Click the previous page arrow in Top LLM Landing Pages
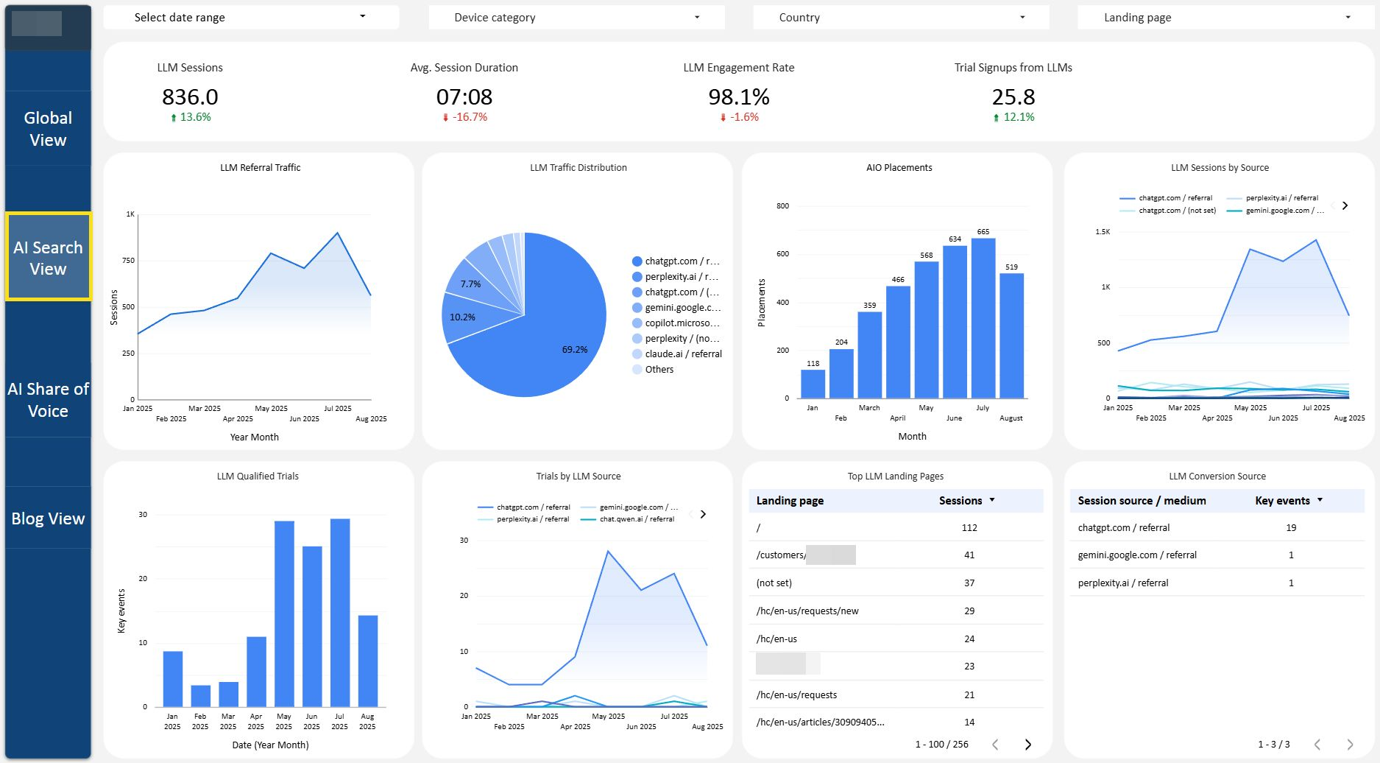Viewport: 1380px width, 763px height. 997,745
